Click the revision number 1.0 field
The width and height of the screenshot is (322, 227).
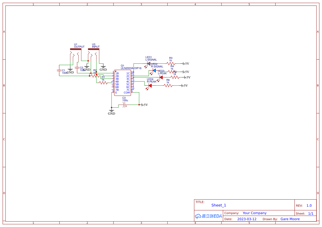(309, 205)
